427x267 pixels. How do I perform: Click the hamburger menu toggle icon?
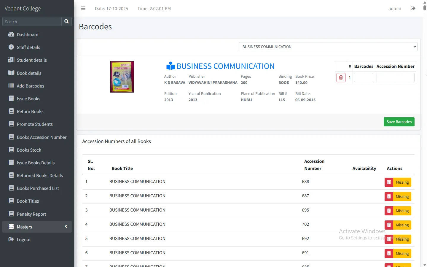coord(83,8)
